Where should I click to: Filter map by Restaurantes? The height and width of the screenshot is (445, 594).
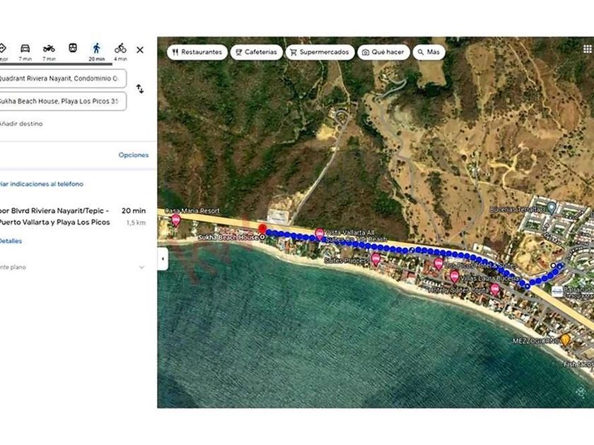(197, 52)
